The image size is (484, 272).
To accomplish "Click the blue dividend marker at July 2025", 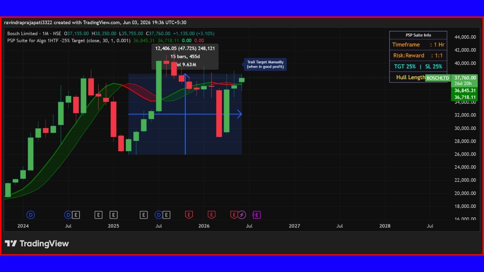I will (x=158, y=215).
